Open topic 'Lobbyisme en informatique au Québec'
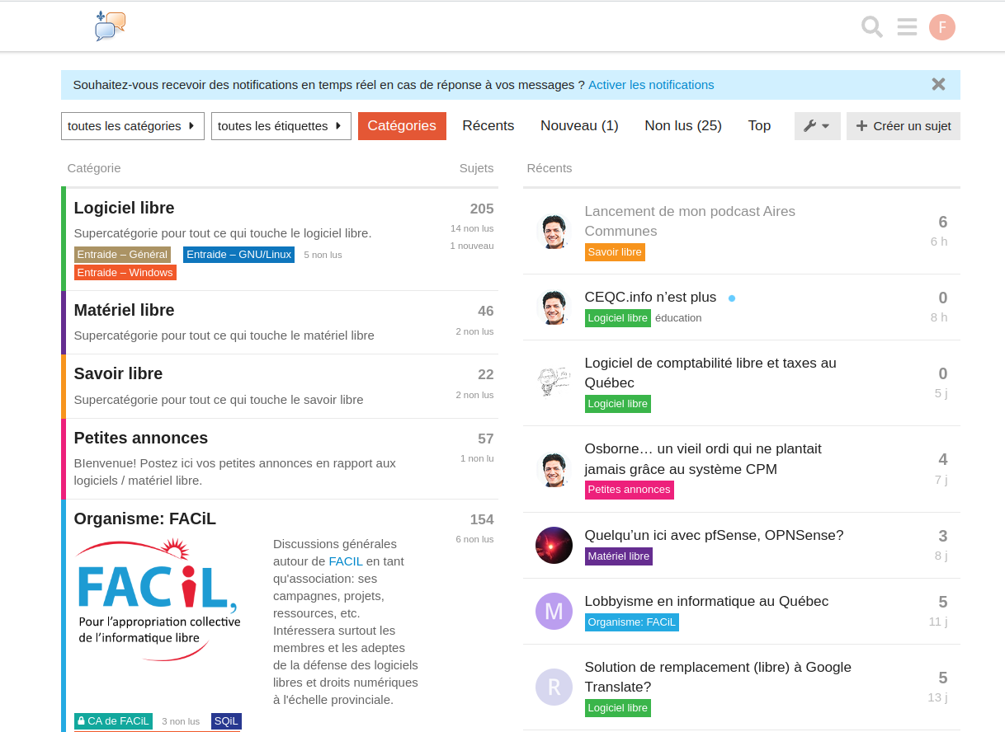The width and height of the screenshot is (1005, 732). 706,601
